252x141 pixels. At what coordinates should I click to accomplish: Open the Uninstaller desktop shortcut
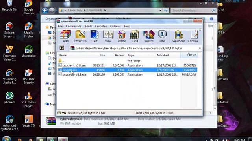29,51
